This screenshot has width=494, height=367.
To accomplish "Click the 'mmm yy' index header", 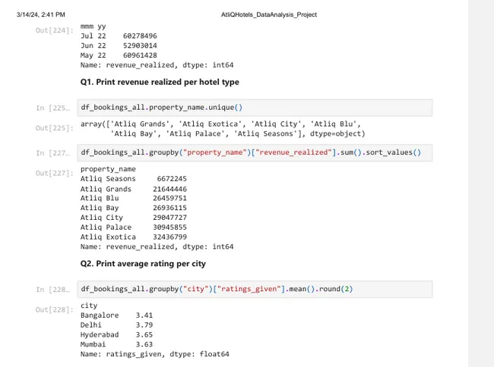I will 93,27.
